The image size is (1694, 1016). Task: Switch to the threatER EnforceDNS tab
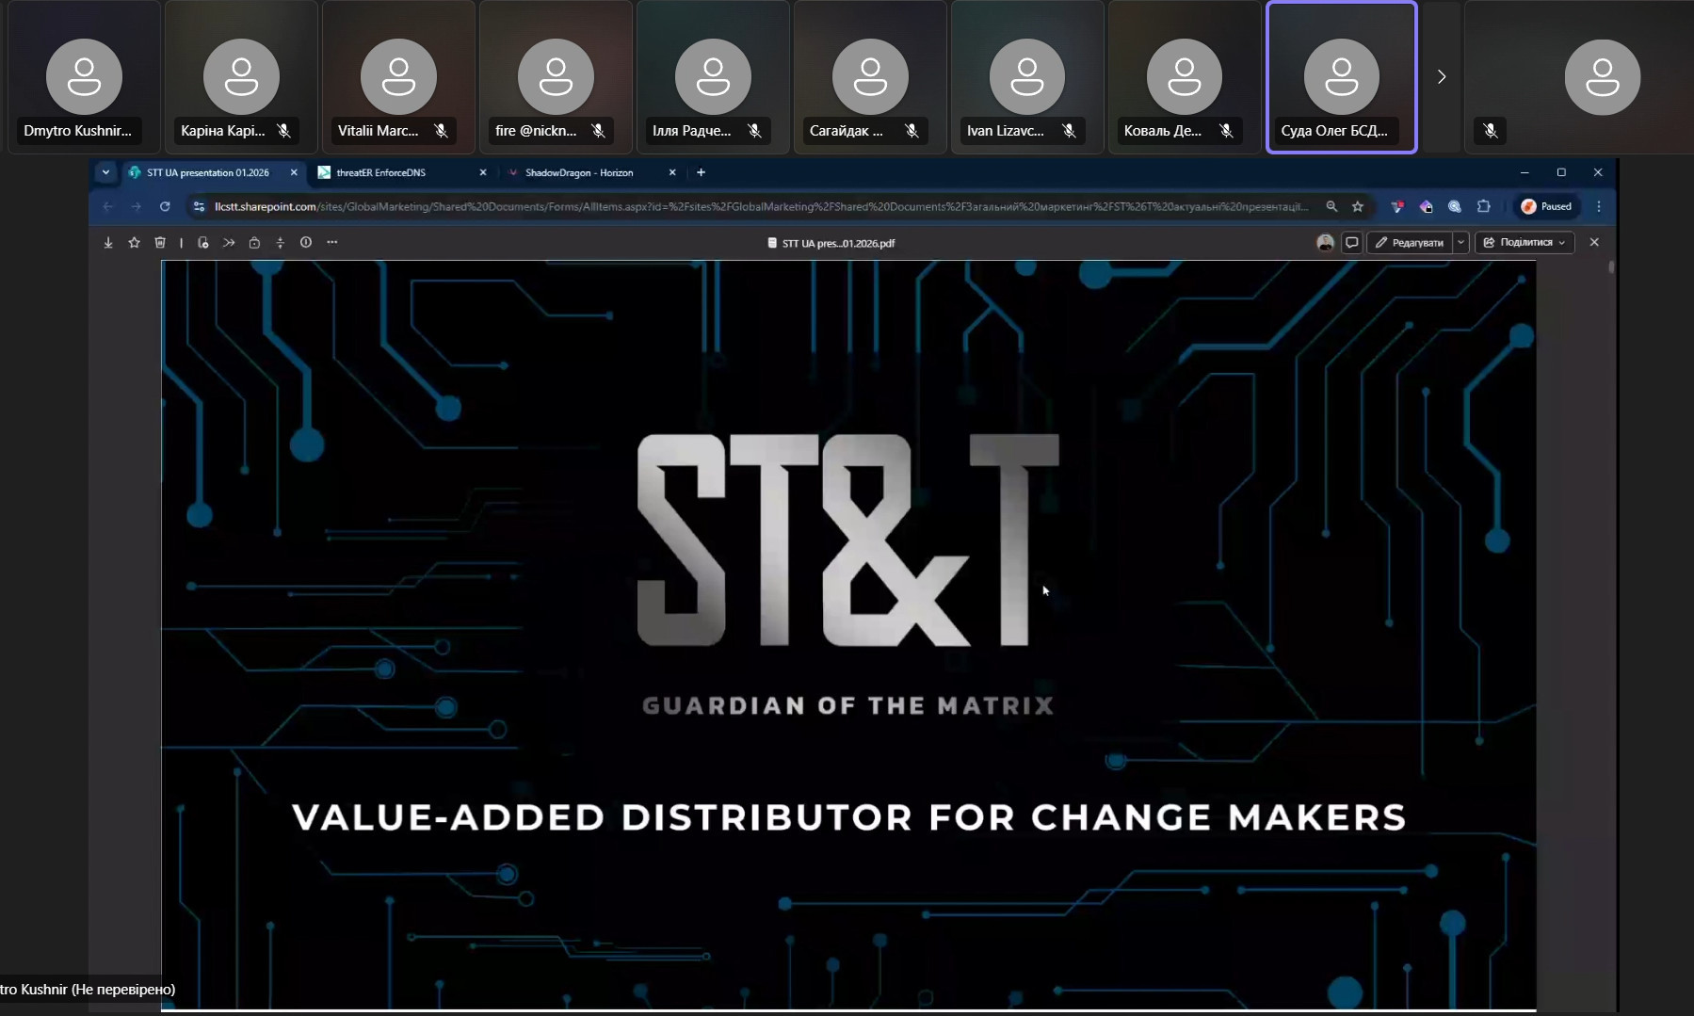(x=395, y=173)
